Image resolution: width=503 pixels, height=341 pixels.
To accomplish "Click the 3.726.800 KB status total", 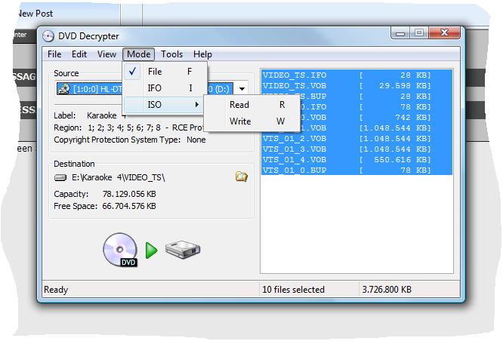I will tap(387, 290).
